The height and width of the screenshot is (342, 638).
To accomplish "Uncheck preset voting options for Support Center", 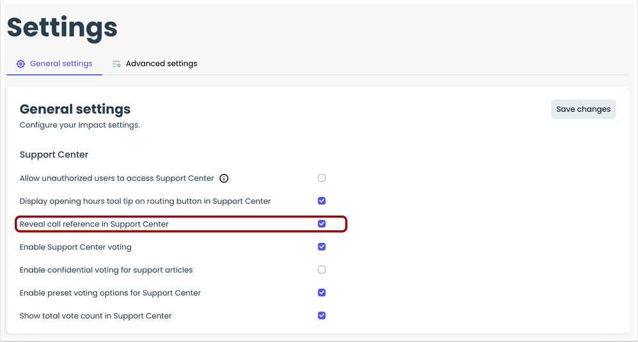I will coord(322,293).
